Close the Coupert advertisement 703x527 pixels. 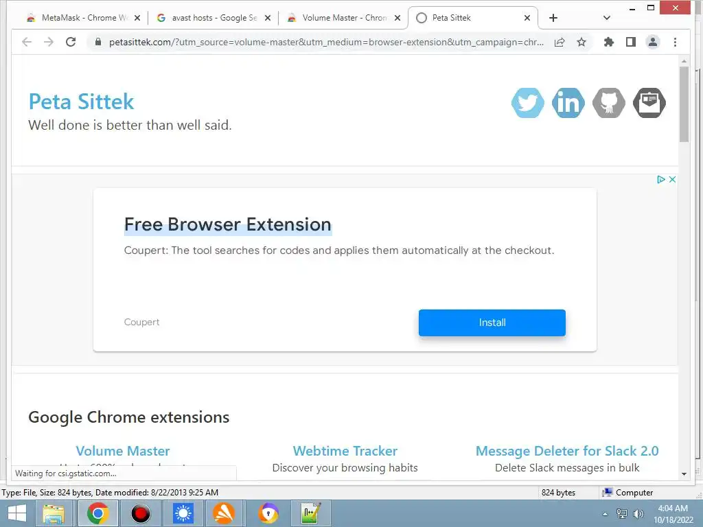pos(672,179)
